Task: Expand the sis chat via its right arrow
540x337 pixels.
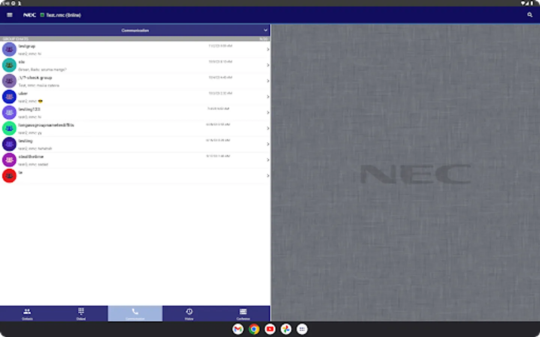Action: [268, 65]
